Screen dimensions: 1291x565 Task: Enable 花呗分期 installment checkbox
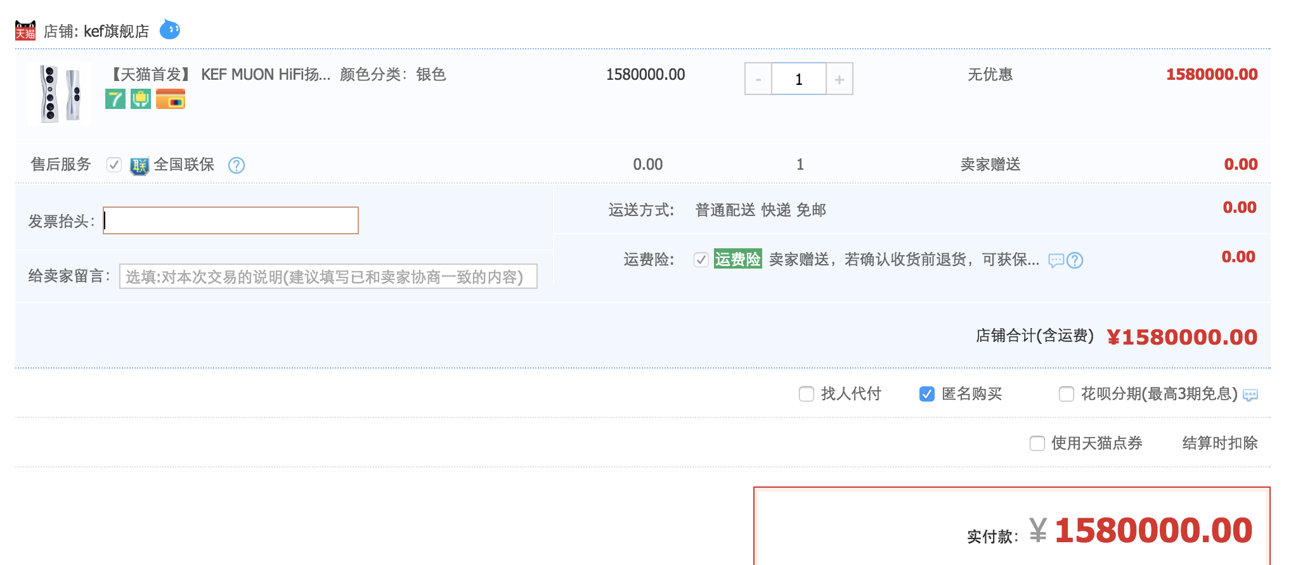point(1067,394)
